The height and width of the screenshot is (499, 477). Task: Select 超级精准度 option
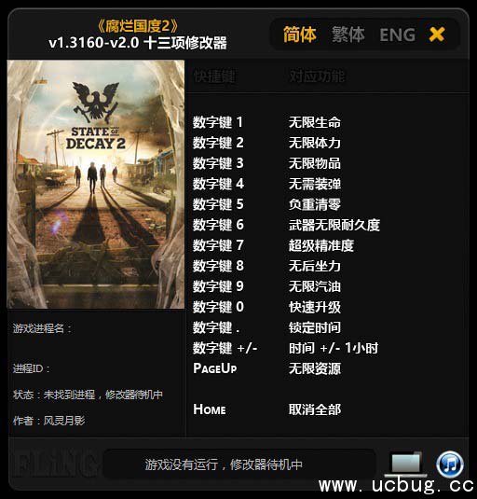[x=321, y=245]
